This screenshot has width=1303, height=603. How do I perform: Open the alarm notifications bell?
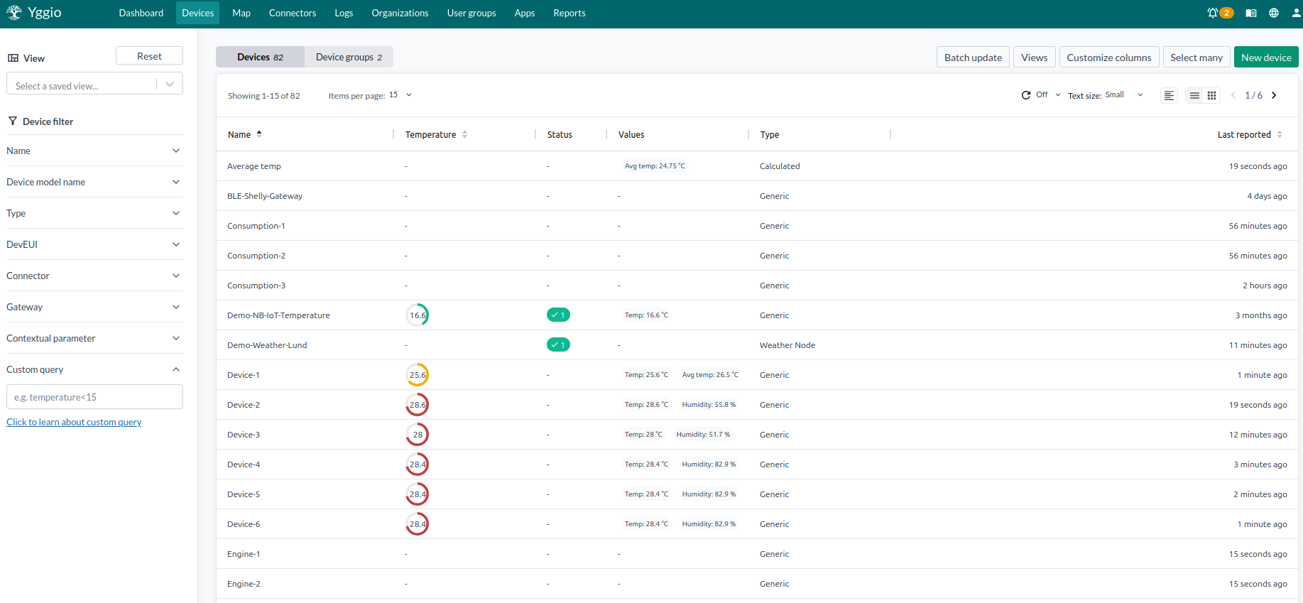[x=1213, y=13]
